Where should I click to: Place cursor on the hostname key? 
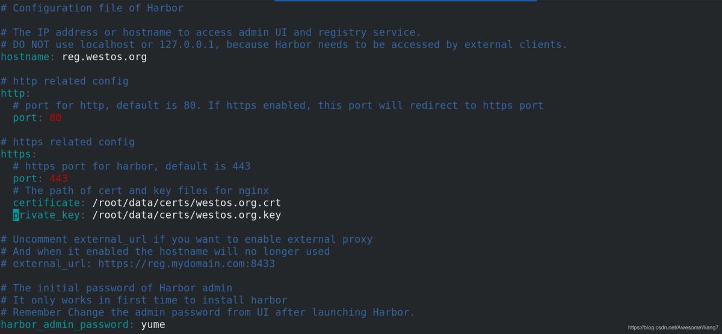coord(28,57)
